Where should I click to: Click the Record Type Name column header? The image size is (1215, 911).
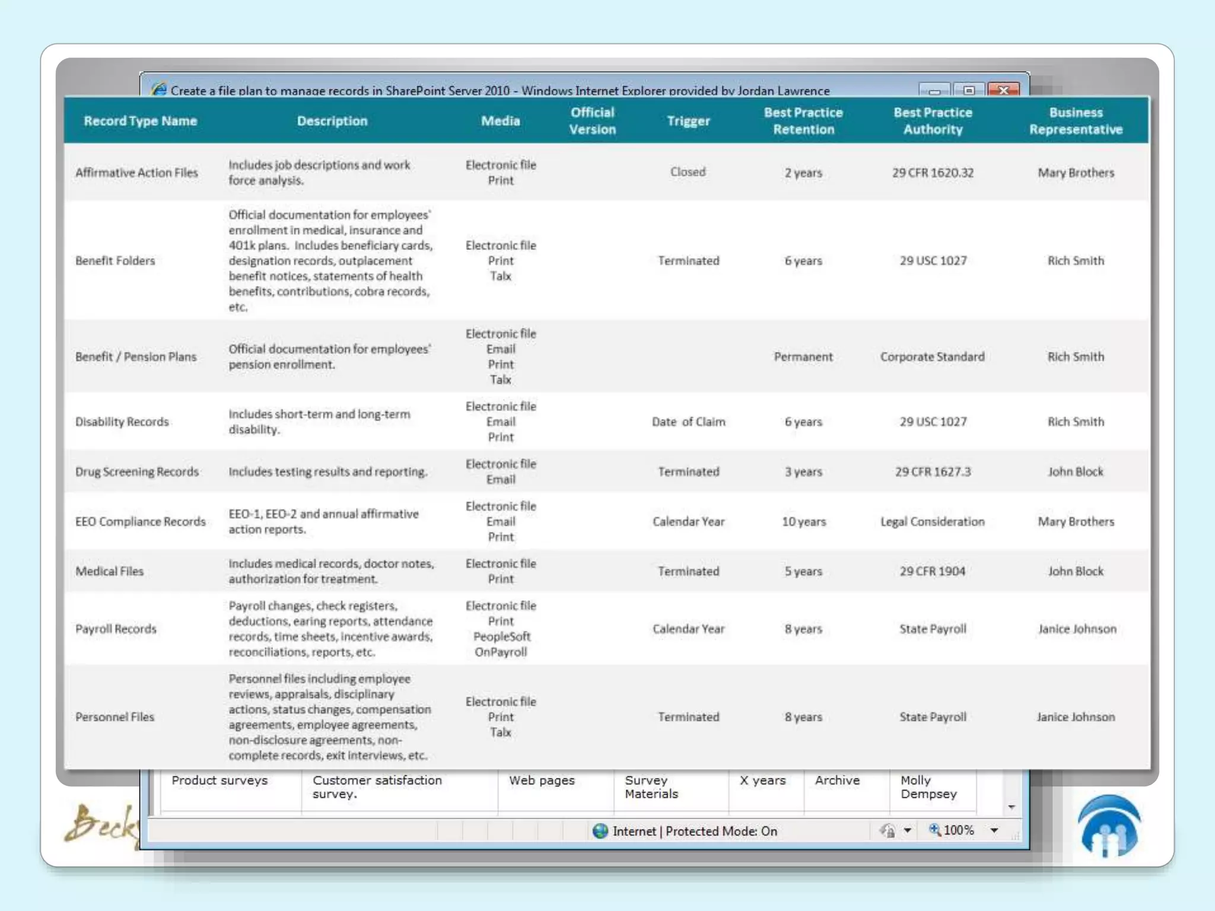[x=140, y=121]
